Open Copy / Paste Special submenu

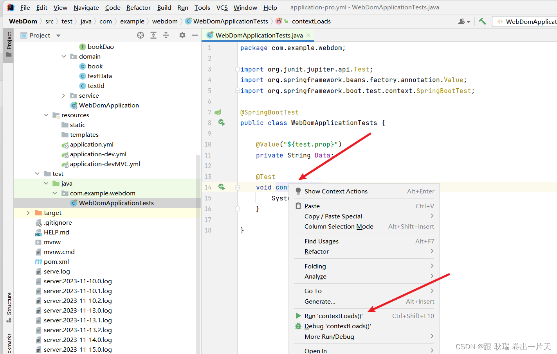coord(364,216)
